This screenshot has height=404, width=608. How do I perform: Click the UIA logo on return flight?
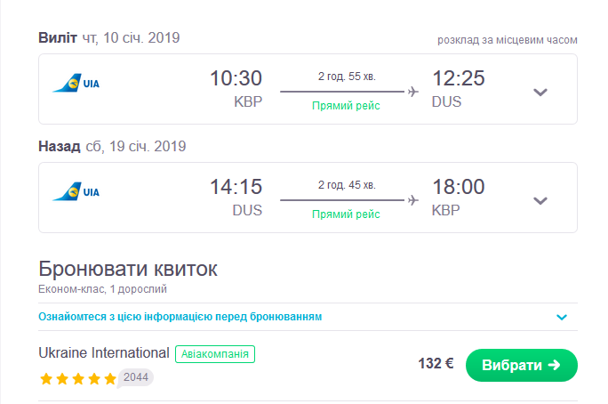tap(76, 192)
